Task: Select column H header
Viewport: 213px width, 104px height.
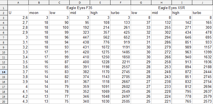Action: tap(162, 2)
